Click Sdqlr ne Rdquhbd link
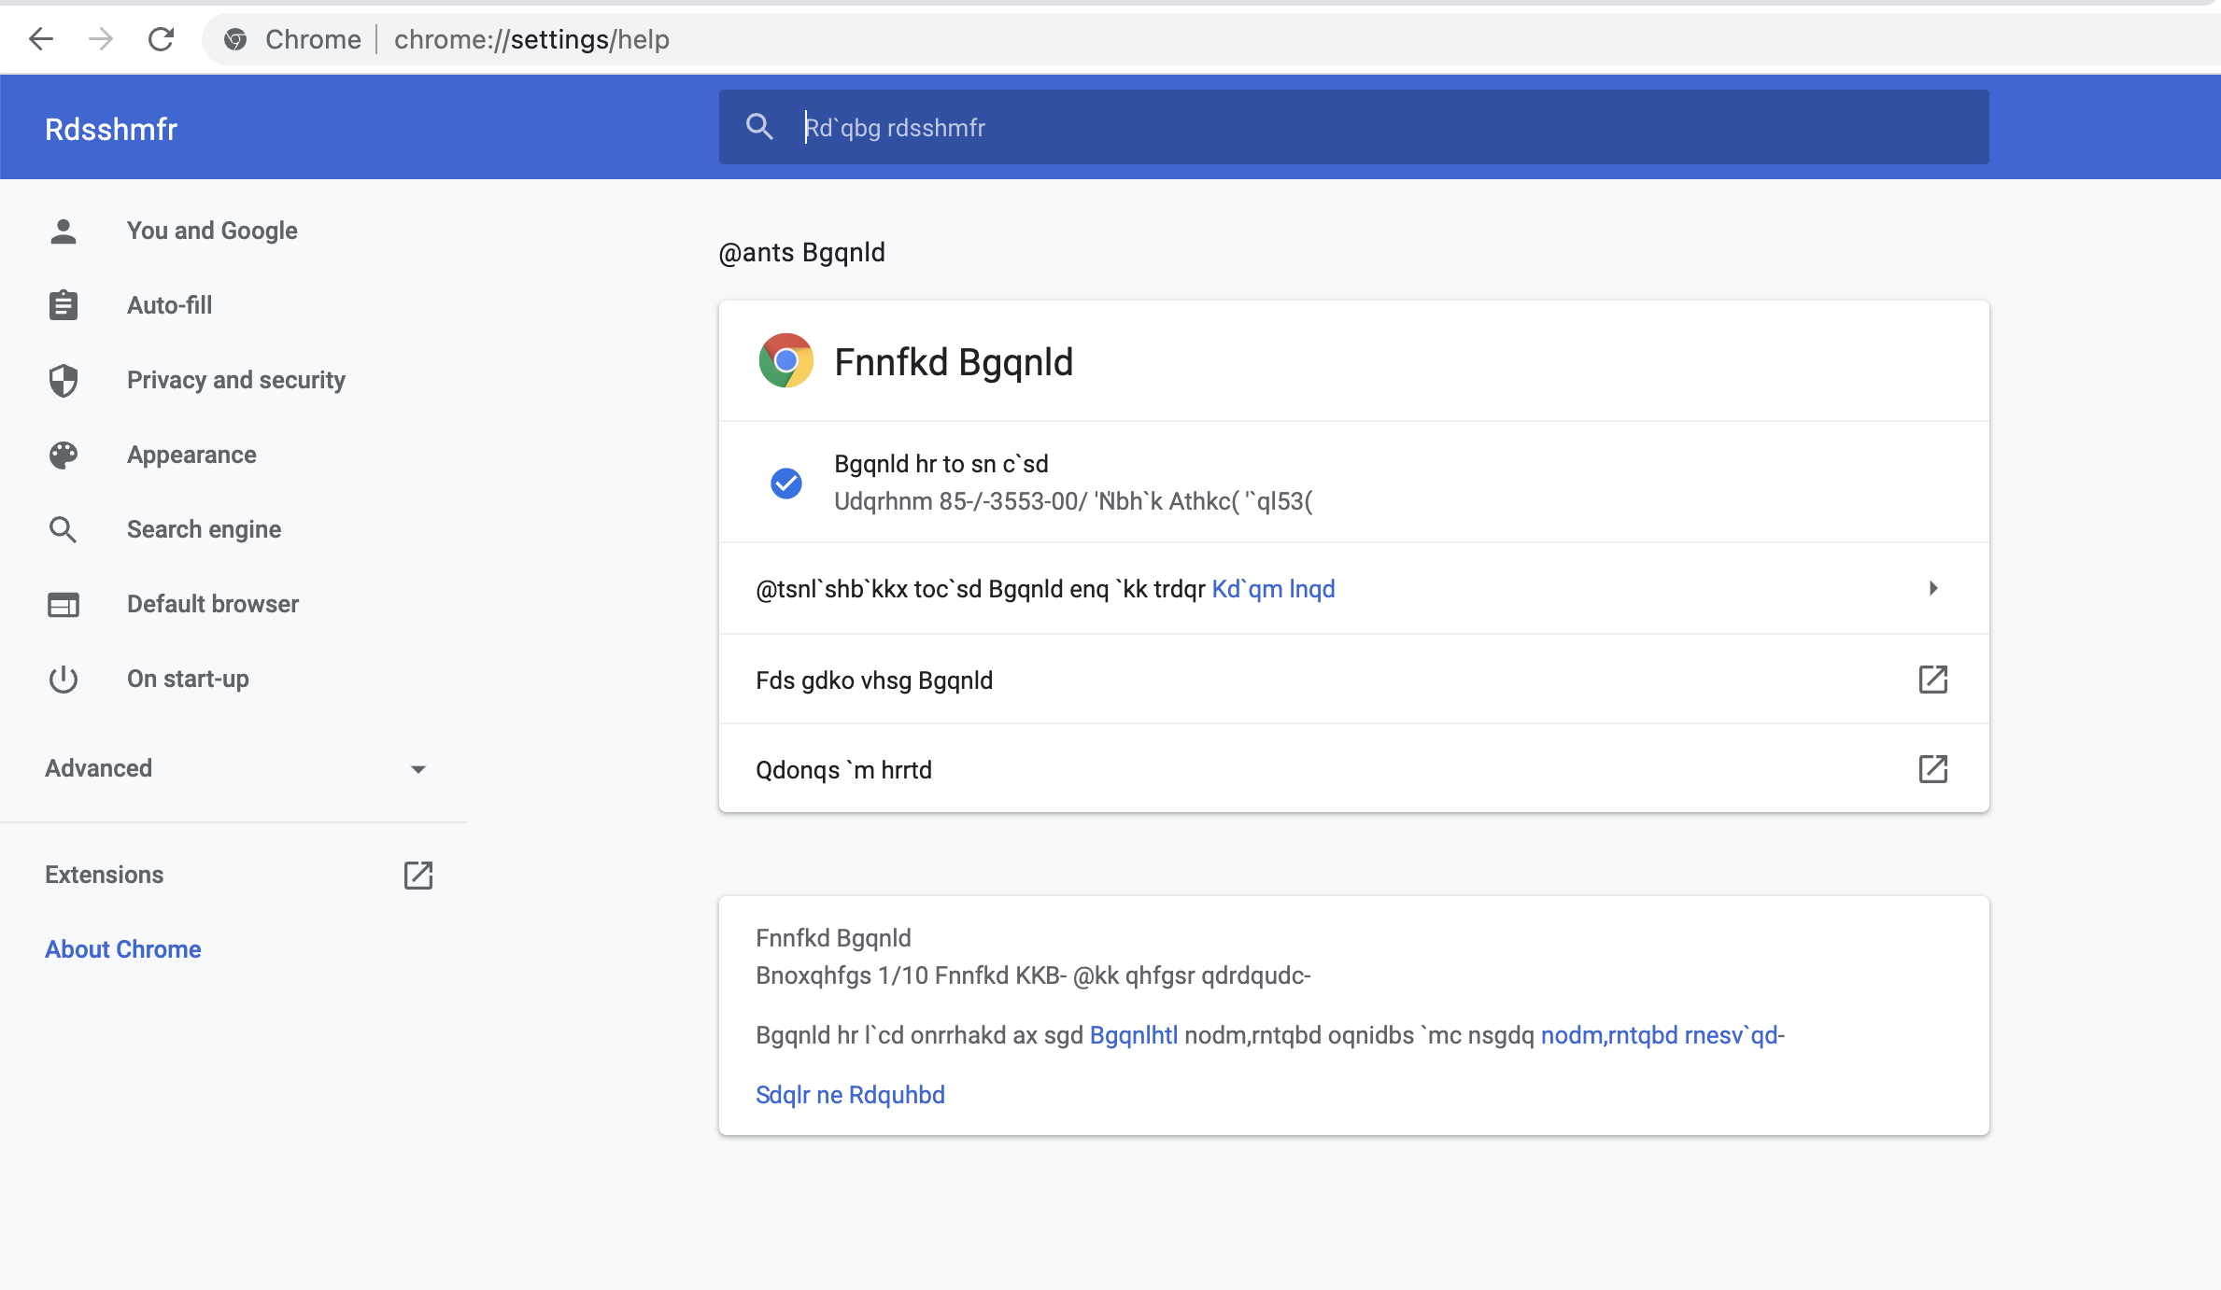Image resolution: width=2221 pixels, height=1290 pixels. point(849,1095)
